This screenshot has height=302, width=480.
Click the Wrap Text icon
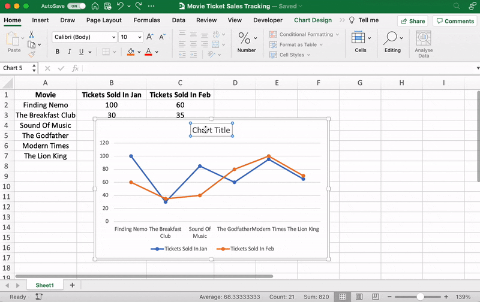click(216, 34)
